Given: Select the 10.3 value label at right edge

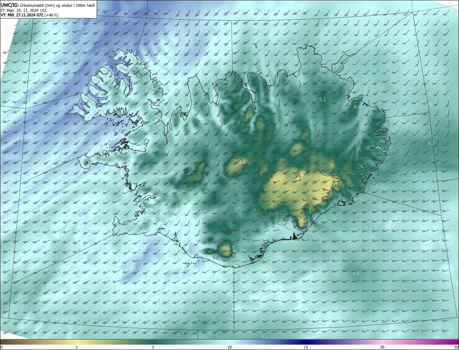Looking at the screenshot, I should pyautogui.click(x=427, y=245).
